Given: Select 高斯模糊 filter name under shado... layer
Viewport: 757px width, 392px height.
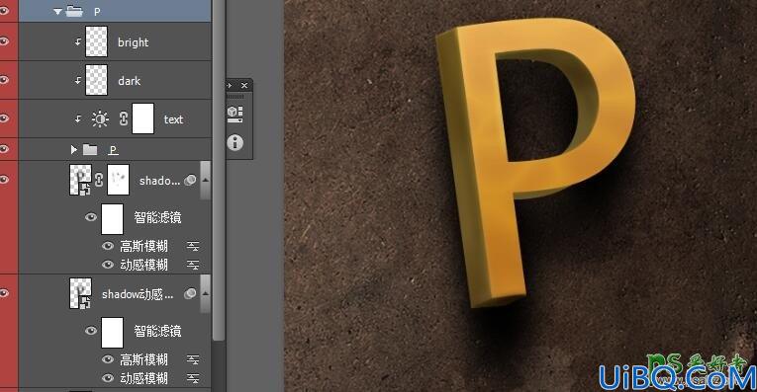Looking at the screenshot, I should [x=143, y=247].
